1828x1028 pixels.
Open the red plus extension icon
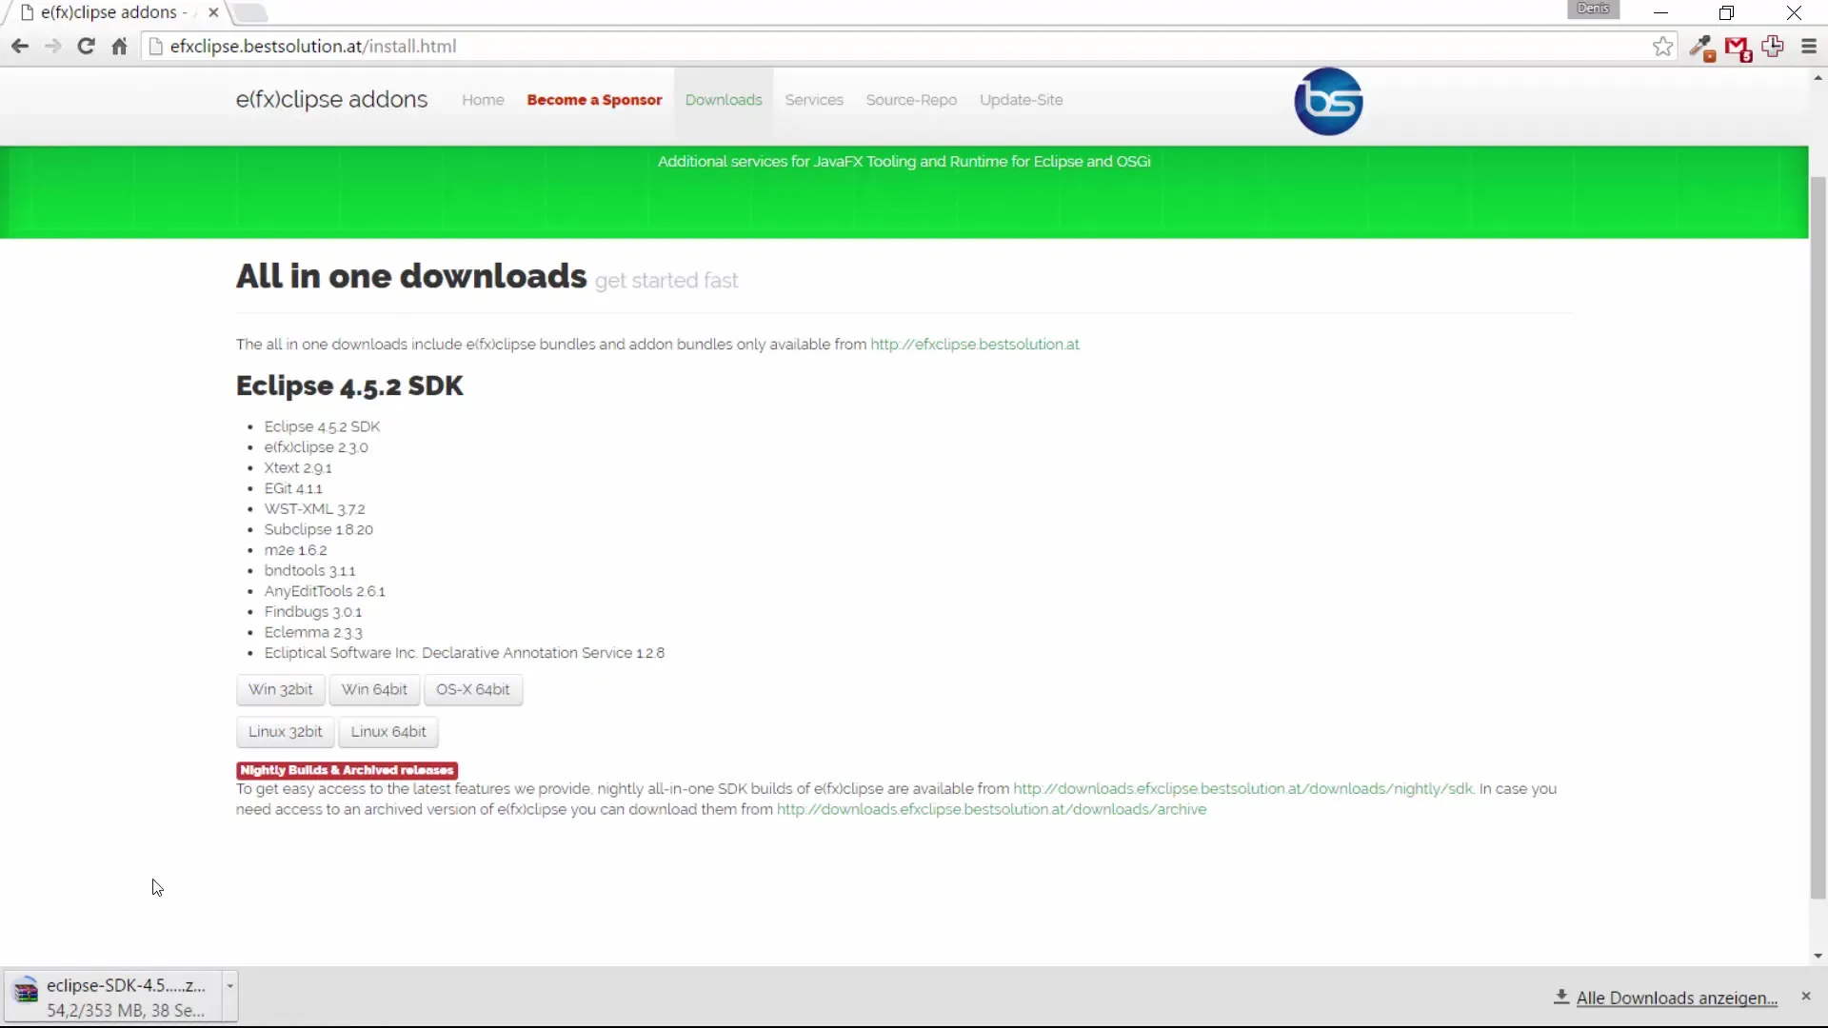[1773, 46]
